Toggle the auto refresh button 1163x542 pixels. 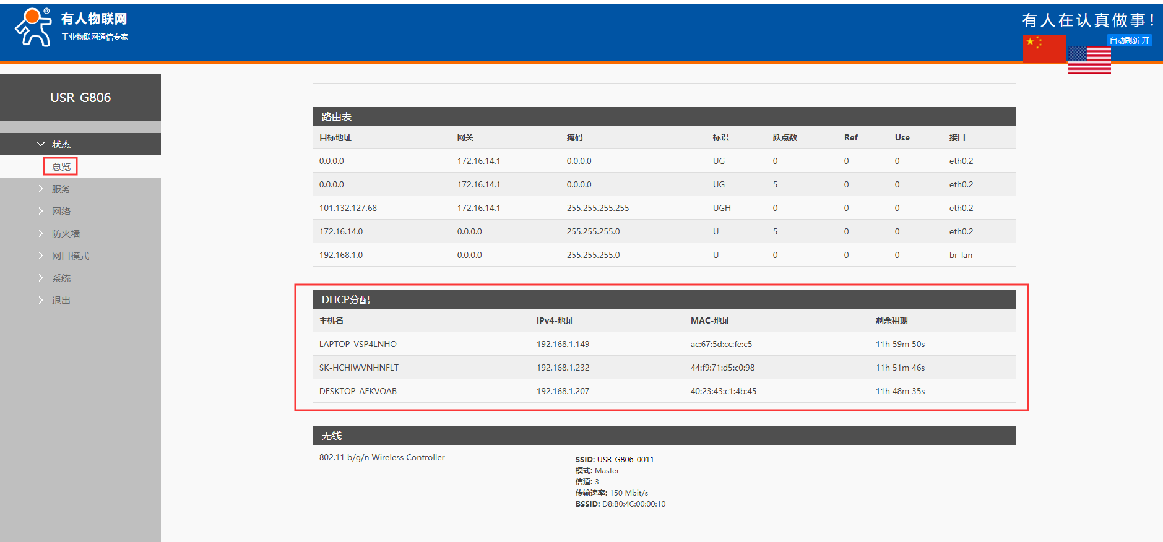point(1129,40)
